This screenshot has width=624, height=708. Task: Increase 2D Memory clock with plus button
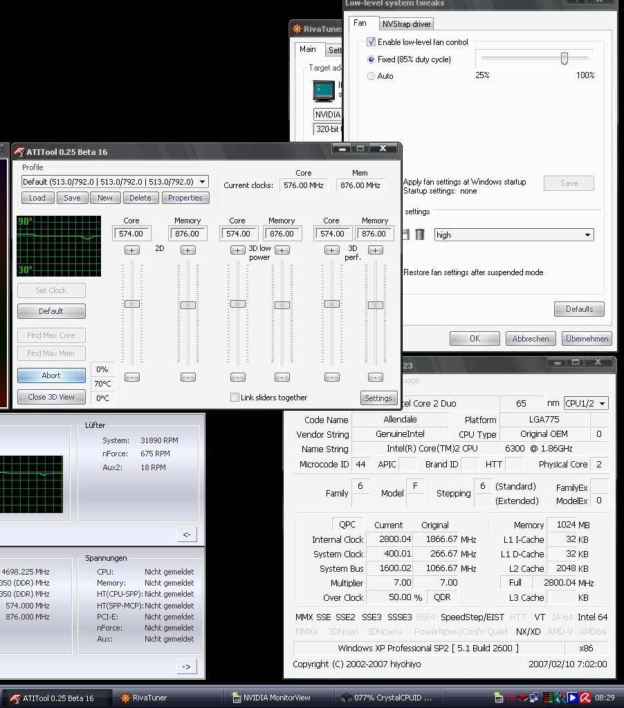click(x=188, y=250)
